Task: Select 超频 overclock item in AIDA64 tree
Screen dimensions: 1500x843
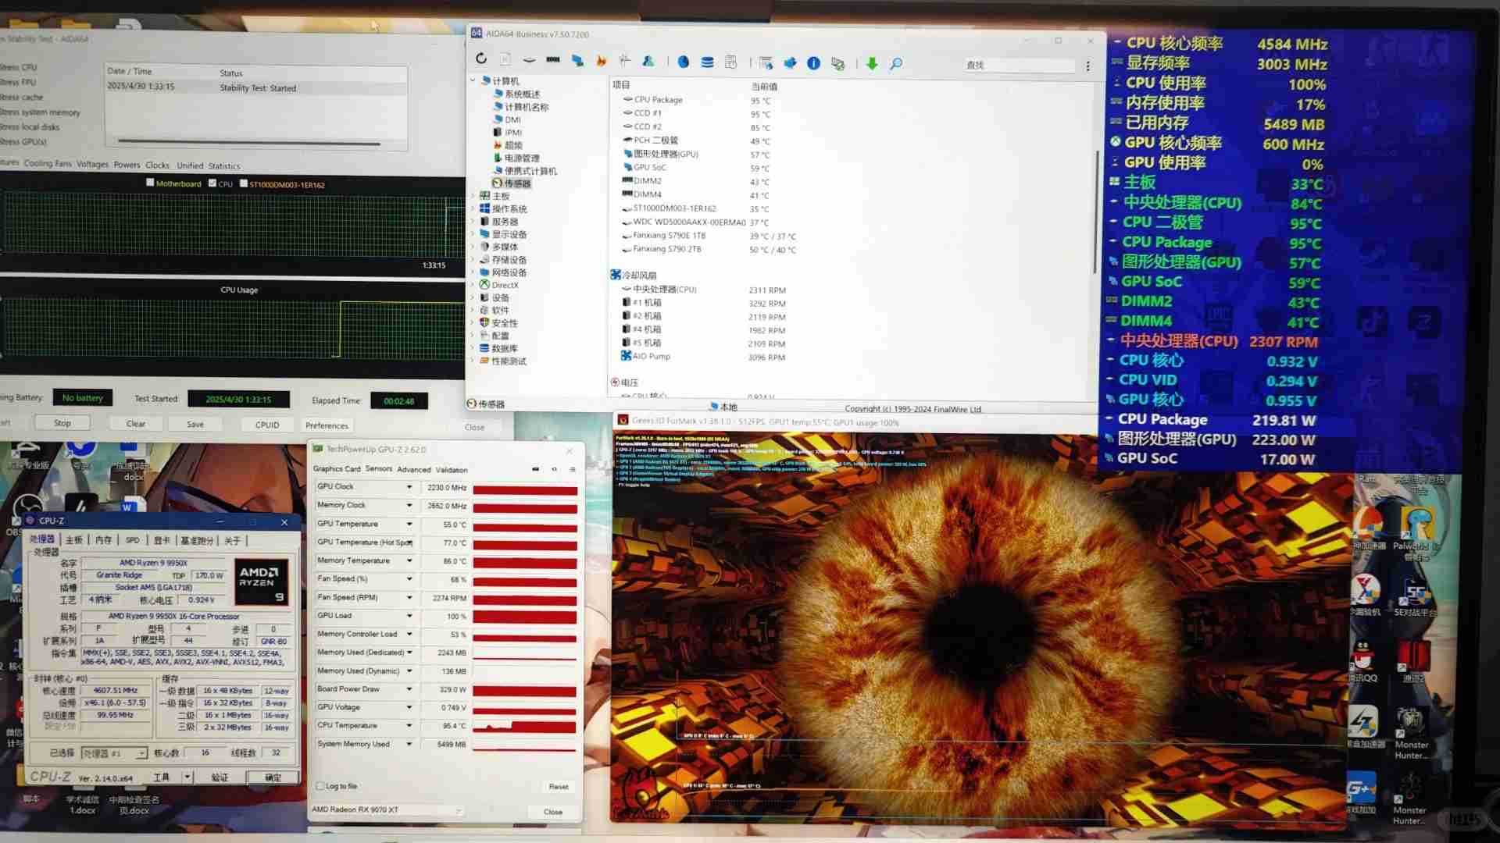Action: coord(508,145)
